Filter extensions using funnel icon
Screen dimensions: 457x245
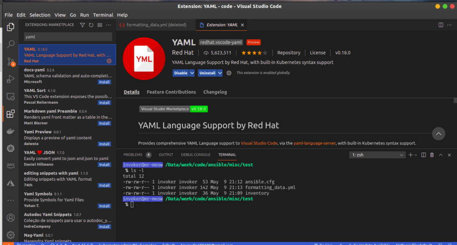point(83,25)
